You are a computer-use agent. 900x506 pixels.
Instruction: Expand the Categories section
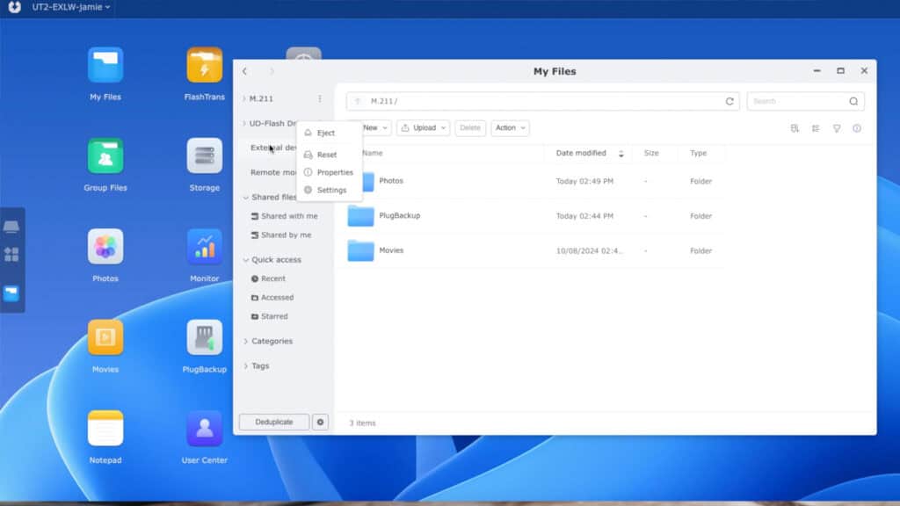tap(246, 342)
